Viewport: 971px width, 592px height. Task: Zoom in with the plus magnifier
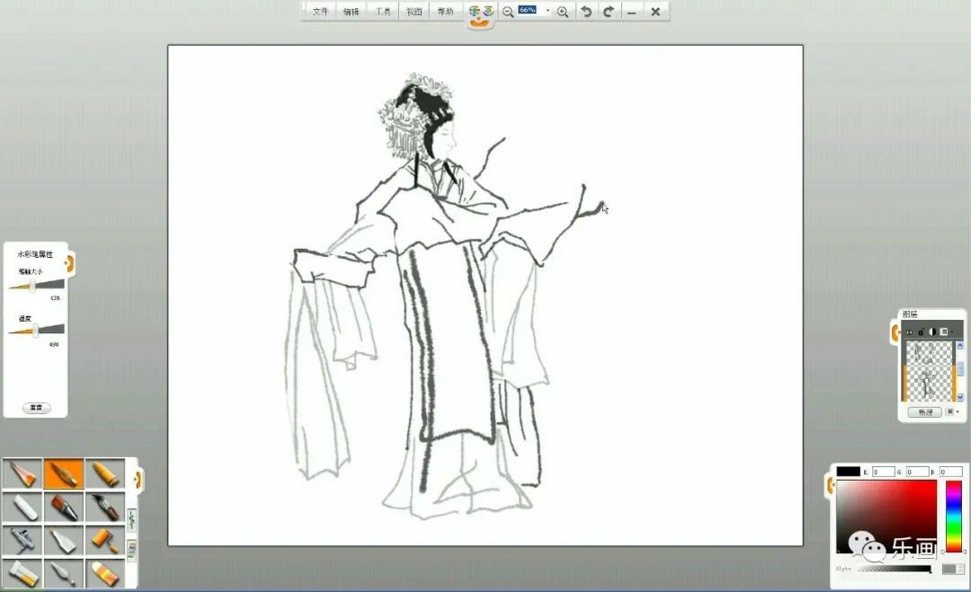[563, 12]
